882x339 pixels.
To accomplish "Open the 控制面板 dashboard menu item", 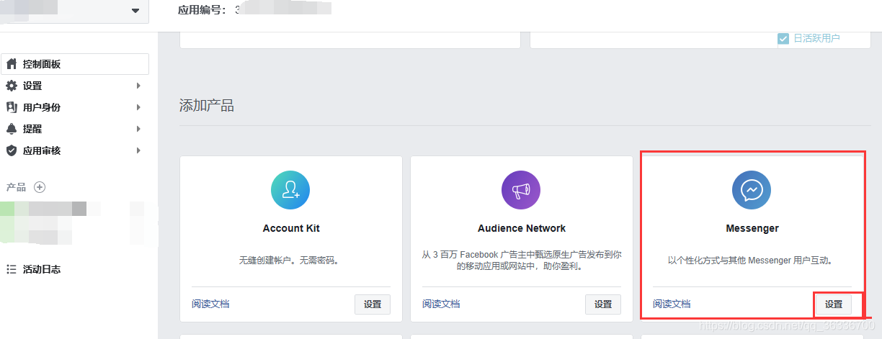I will 75,64.
